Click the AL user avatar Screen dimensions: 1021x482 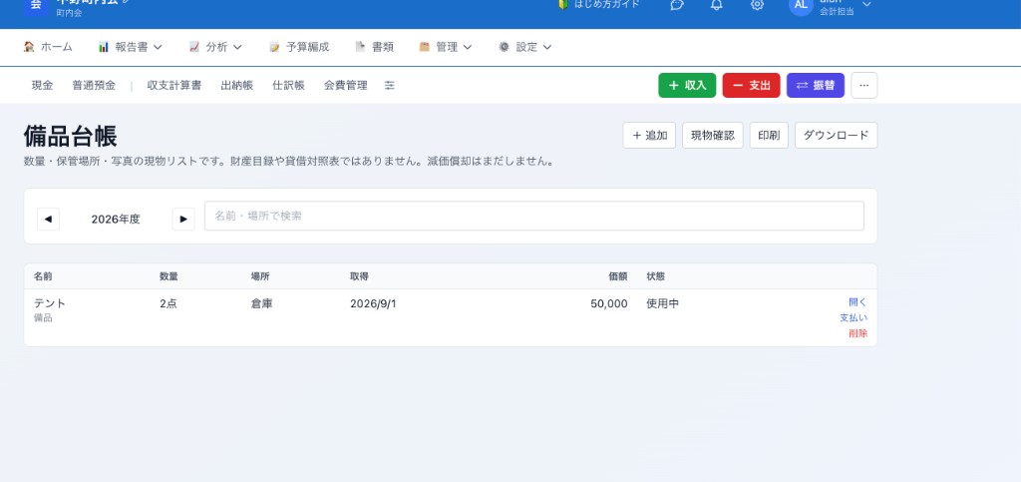pyautogui.click(x=801, y=5)
